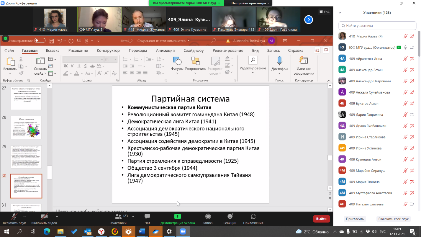421x237 pixels.
Task: Toggle the Автосохранение switch
Action: [40, 41]
